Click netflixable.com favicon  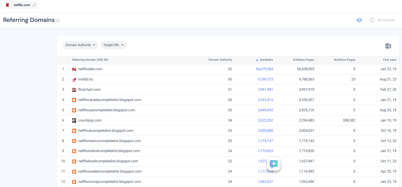click(x=74, y=69)
